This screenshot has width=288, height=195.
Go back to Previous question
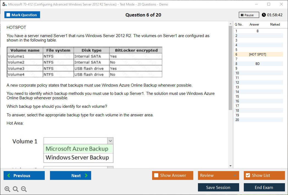(24, 175)
